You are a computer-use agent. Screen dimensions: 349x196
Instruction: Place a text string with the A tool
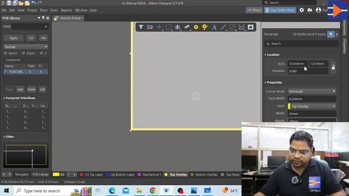(x=214, y=27)
